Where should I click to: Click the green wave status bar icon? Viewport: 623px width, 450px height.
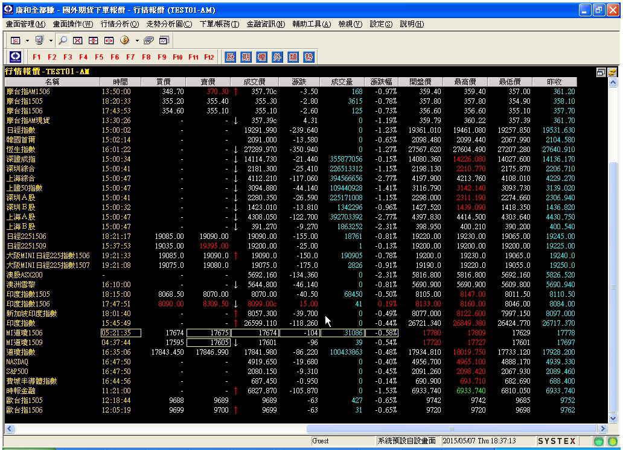point(599,442)
